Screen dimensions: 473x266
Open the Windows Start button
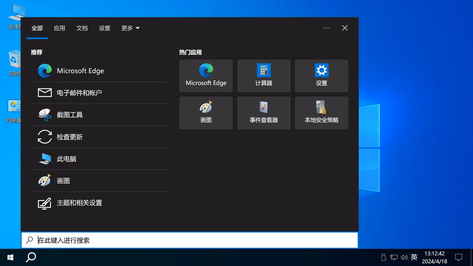click(10, 257)
